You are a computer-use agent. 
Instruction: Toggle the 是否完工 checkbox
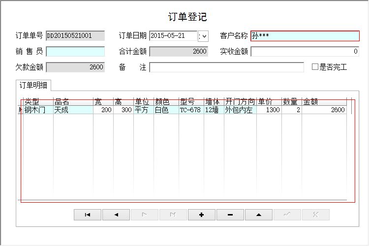click(315, 67)
